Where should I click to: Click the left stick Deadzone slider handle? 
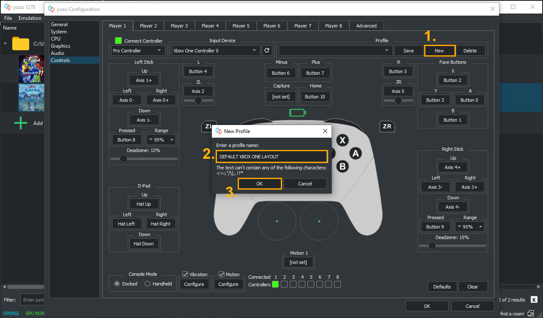(123, 159)
